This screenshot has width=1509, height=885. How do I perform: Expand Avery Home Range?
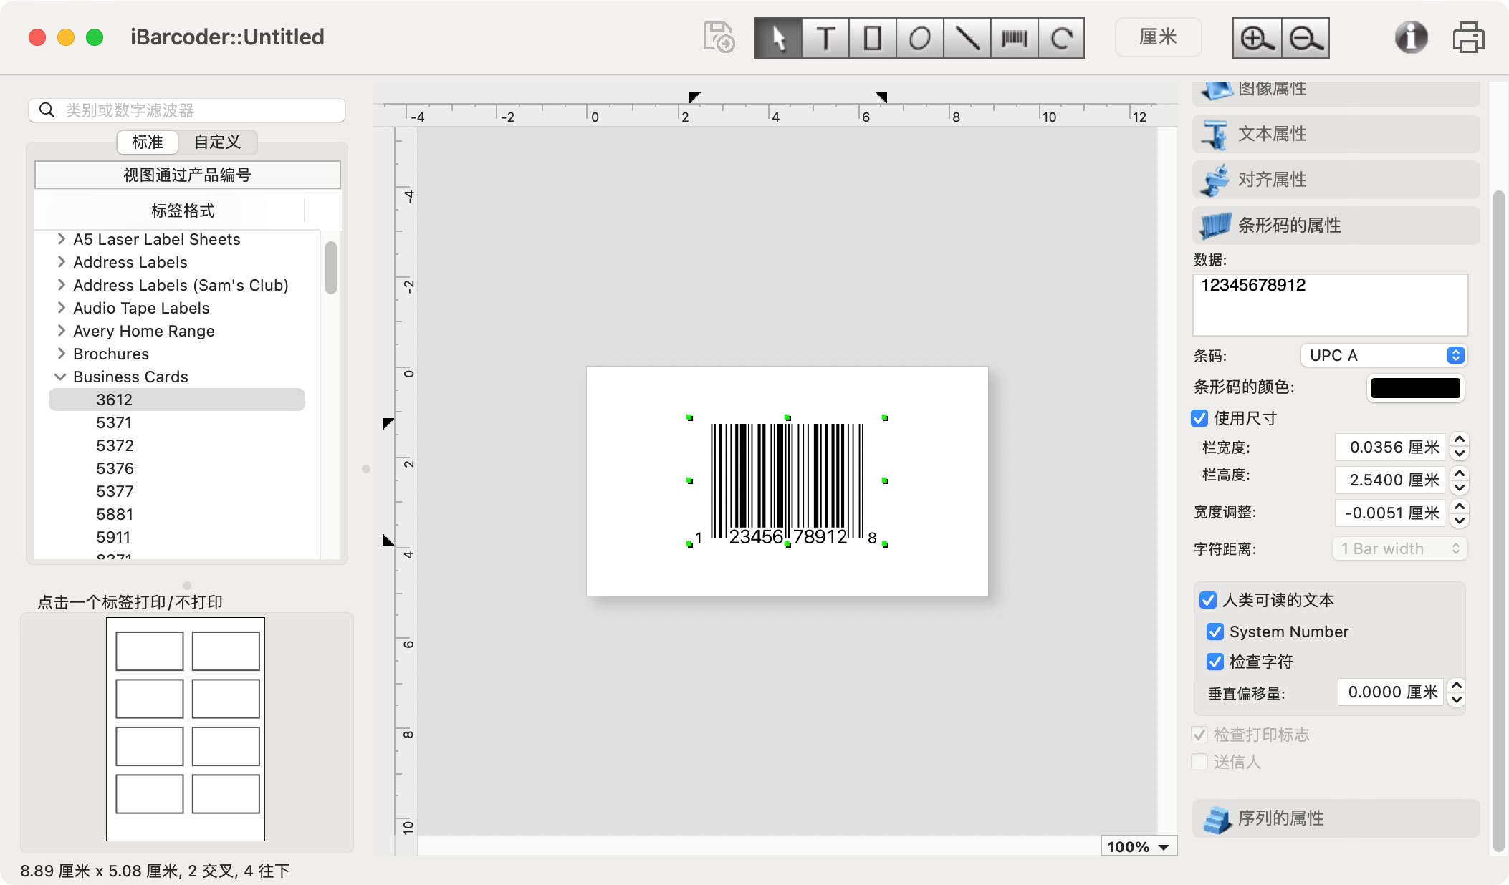(x=61, y=331)
